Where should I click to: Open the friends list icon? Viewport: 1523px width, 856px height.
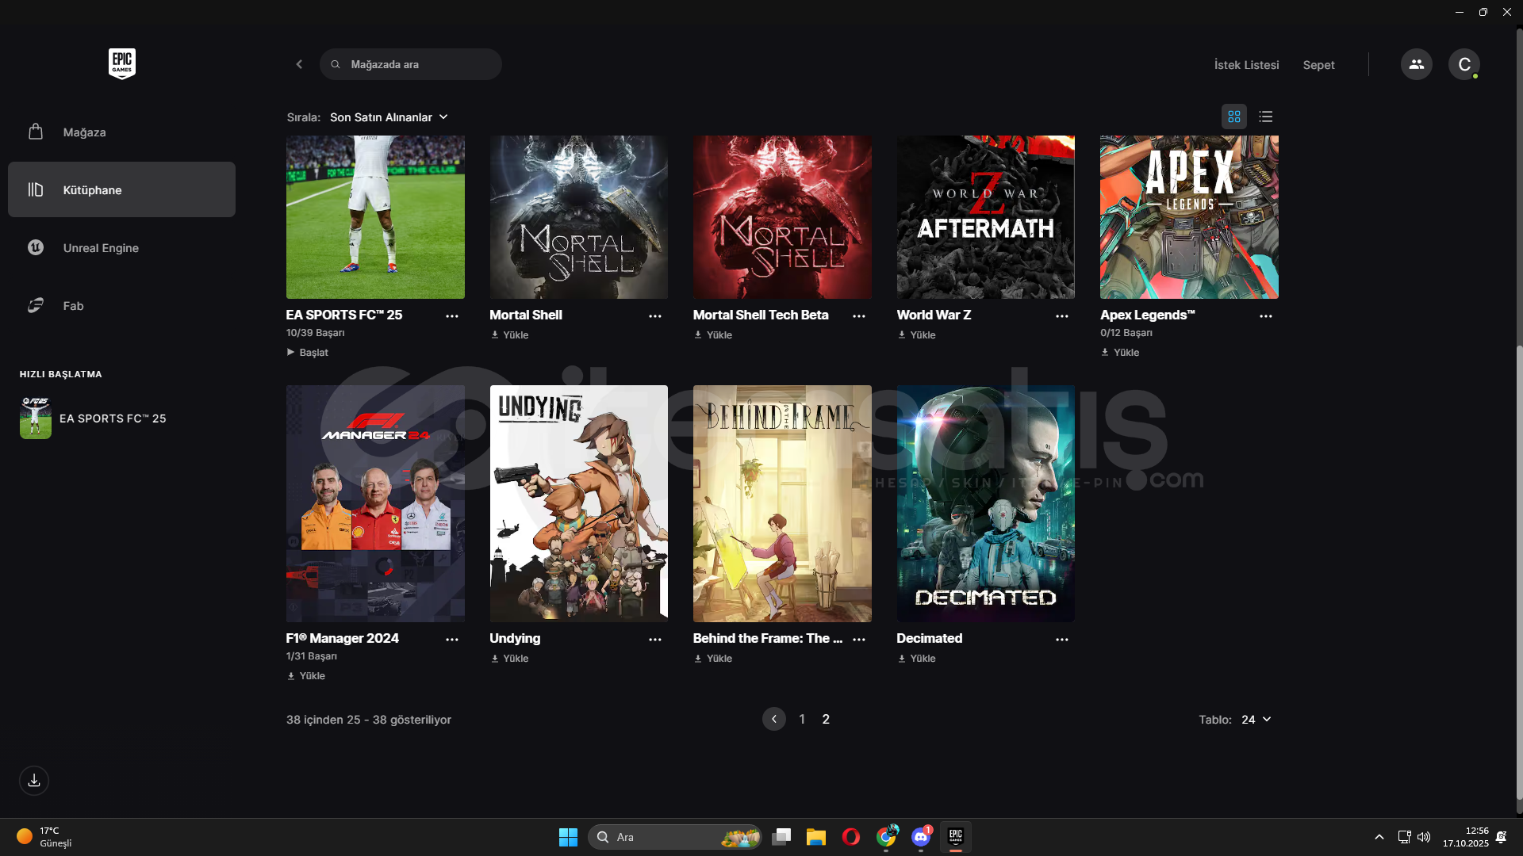(x=1416, y=64)
